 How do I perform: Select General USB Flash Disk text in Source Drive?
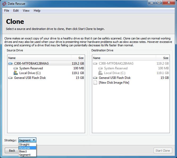pyautogui.click(x=30, y=78)
